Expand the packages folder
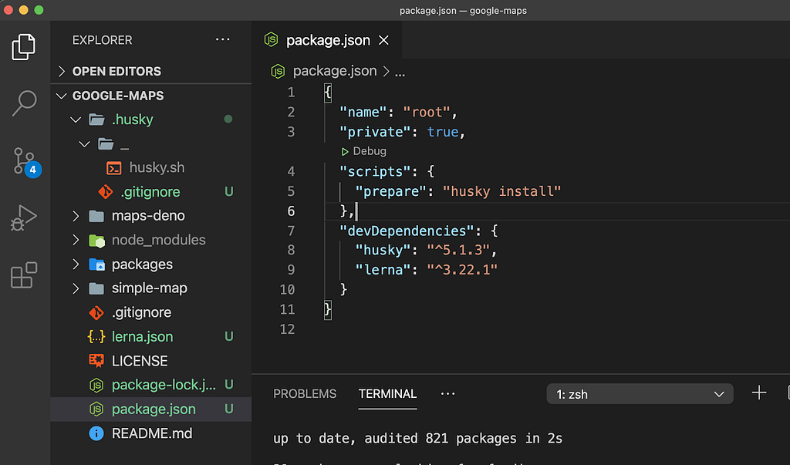This screenshot has height=465, width=790. [x=151, y=264]
